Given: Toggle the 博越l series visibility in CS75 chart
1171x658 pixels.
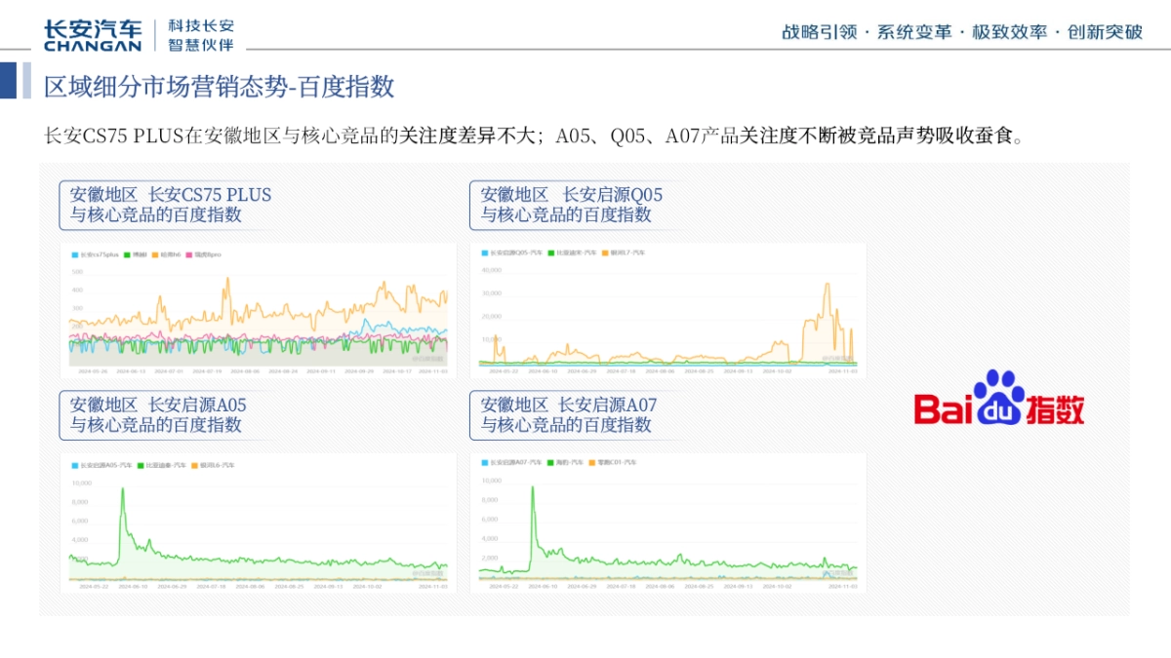Looking at the screenshot, I should coord(125,254).
